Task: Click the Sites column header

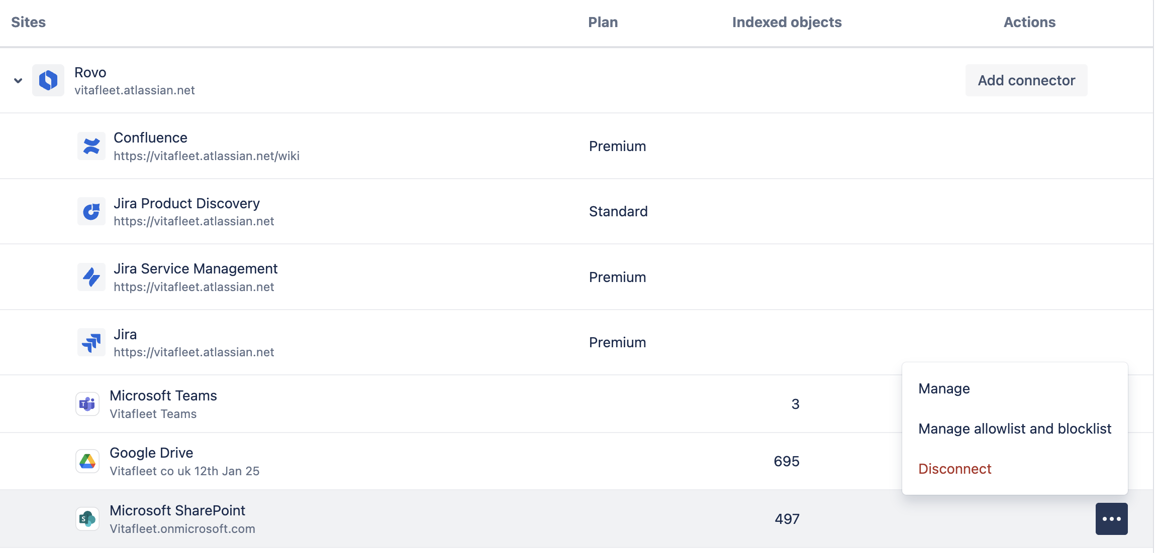Action: click(x=28, y=22)
